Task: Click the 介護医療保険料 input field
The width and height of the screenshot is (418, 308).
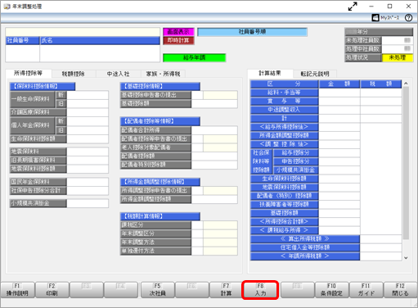Action: click(88, 112)
